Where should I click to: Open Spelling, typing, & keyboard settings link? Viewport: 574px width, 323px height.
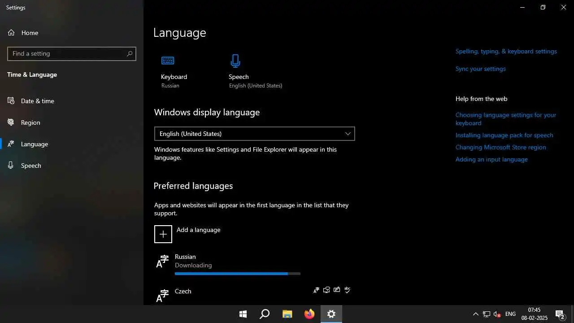click(506, 51)
